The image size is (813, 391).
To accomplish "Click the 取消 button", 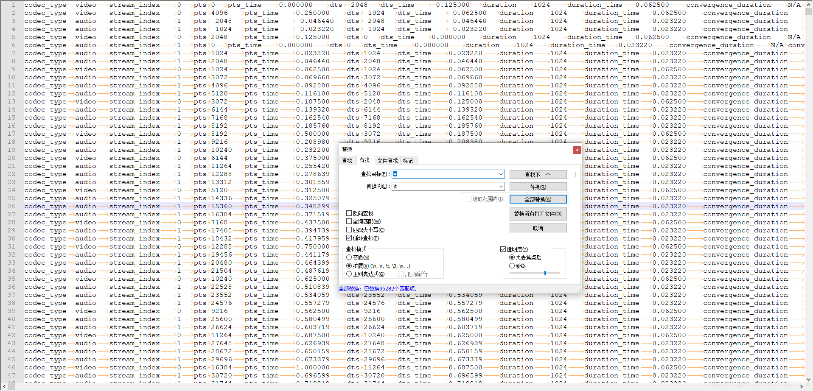I will 538,228.
